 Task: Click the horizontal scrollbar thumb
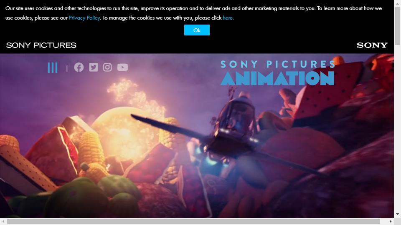click(x=193, y=221)
